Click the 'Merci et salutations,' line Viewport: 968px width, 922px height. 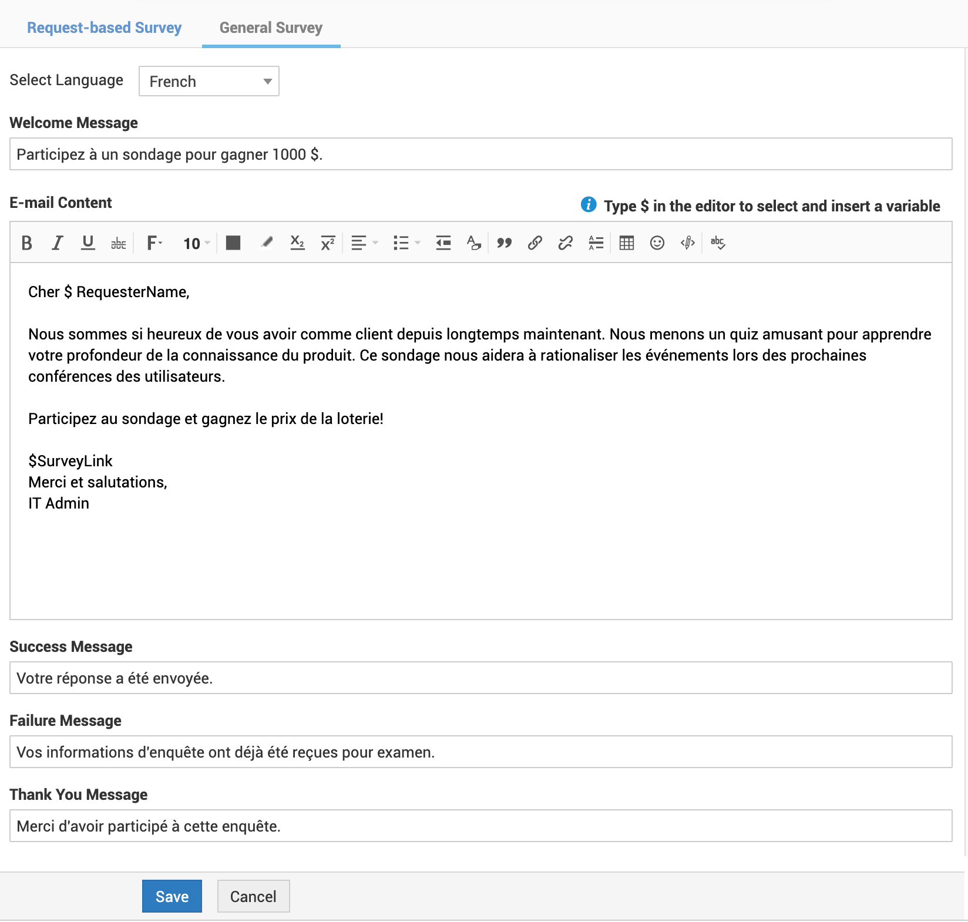[x=98, y=482]
